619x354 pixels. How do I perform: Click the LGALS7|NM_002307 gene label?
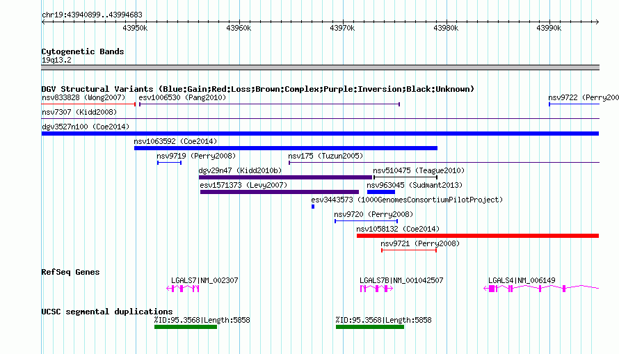(204, 280)
